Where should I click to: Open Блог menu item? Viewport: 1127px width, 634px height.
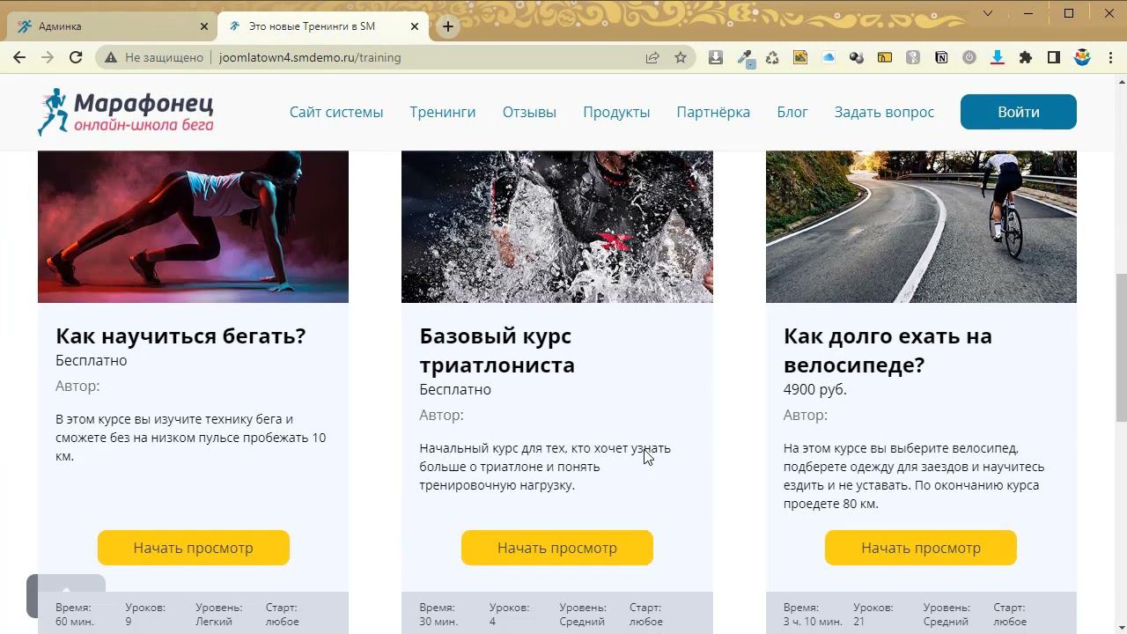[792, 112]
